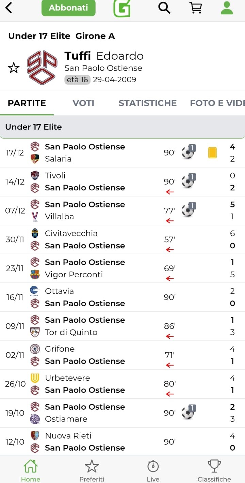The image size is (245, 483).
Task: Open the Vigor Perconti match row
Action: tap(102, 268)
